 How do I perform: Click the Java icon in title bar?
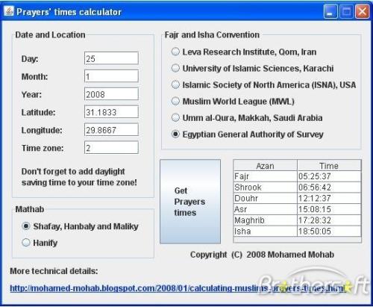point(9,11)
